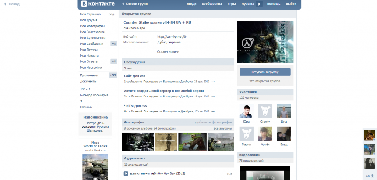The height and width of the screenshot is (180, 377).
Task: Go back to Список групп
Action: pos(135,4)
